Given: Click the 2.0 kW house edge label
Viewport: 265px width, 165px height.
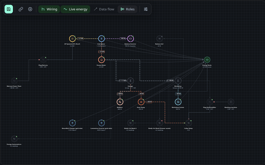Looking at the screenshot, I should tap(101, 52).
